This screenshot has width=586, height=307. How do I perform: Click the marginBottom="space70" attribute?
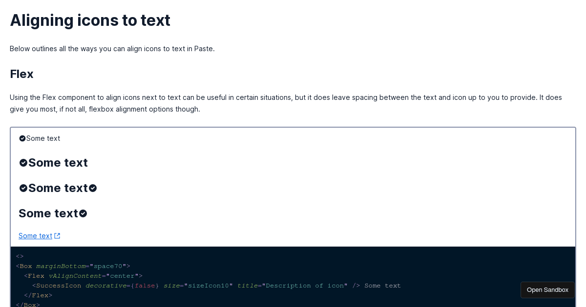(x=81, y=266)
